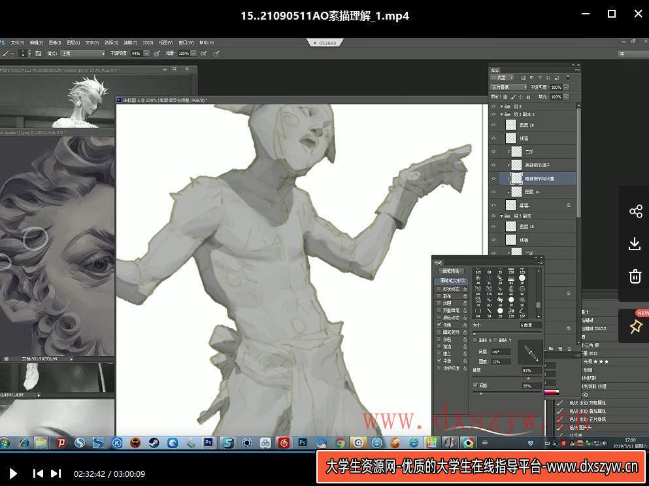Image resolution: width=649 pixels, height=486 pixels.
Task: Click the pressure-for-size icon in options bar
Action: pos(217,54)
